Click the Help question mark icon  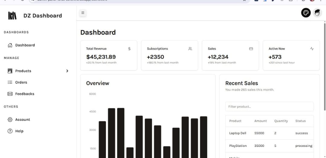(10, 131)
